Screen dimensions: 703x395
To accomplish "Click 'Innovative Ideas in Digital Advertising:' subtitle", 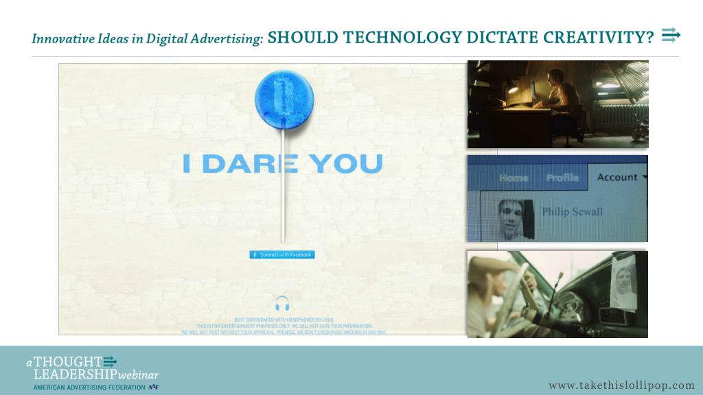I will 148,38.
